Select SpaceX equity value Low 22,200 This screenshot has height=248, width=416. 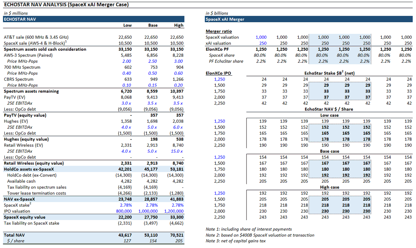125,217
